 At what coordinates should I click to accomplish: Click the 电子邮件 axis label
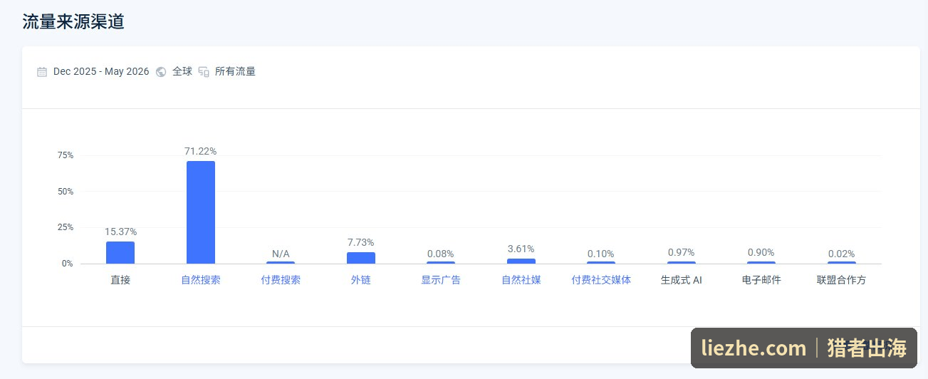point(761,280)
